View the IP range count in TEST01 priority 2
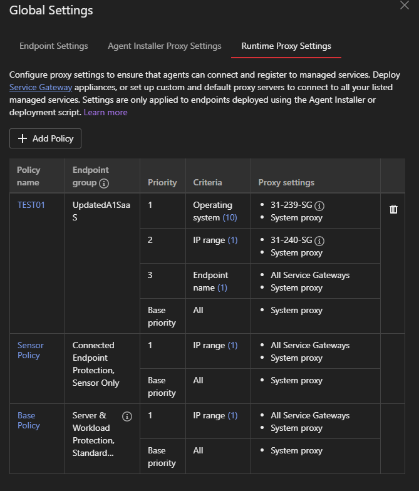 point(232,240)
